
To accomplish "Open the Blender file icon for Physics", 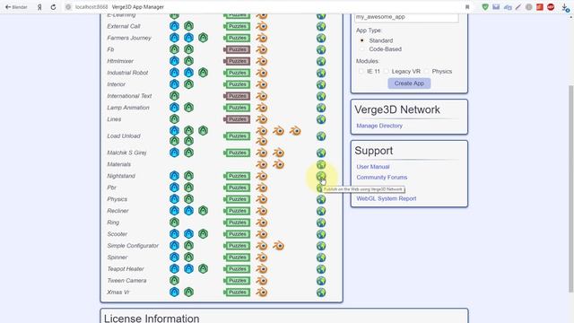I will point(261,199).
